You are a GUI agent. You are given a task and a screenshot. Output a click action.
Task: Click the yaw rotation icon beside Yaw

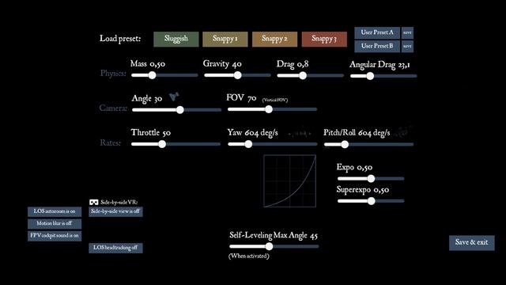tap(300, 133)
